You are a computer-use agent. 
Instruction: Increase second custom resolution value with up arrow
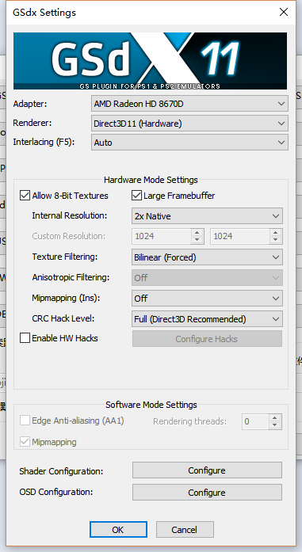(276, 233)
